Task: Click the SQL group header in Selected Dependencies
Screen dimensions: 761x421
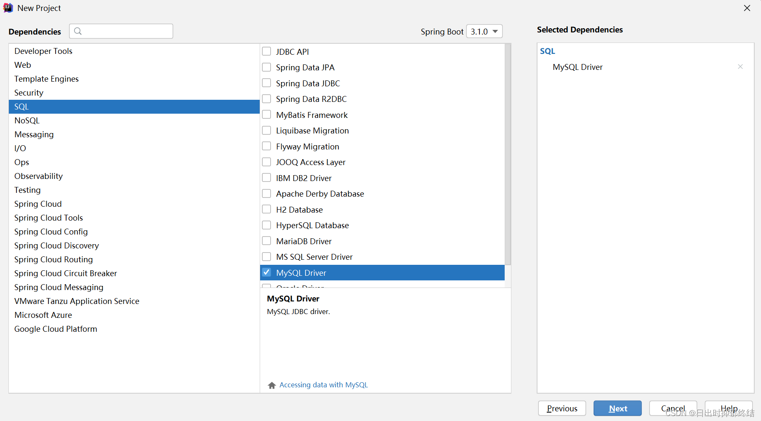Action: pos(548,51)
